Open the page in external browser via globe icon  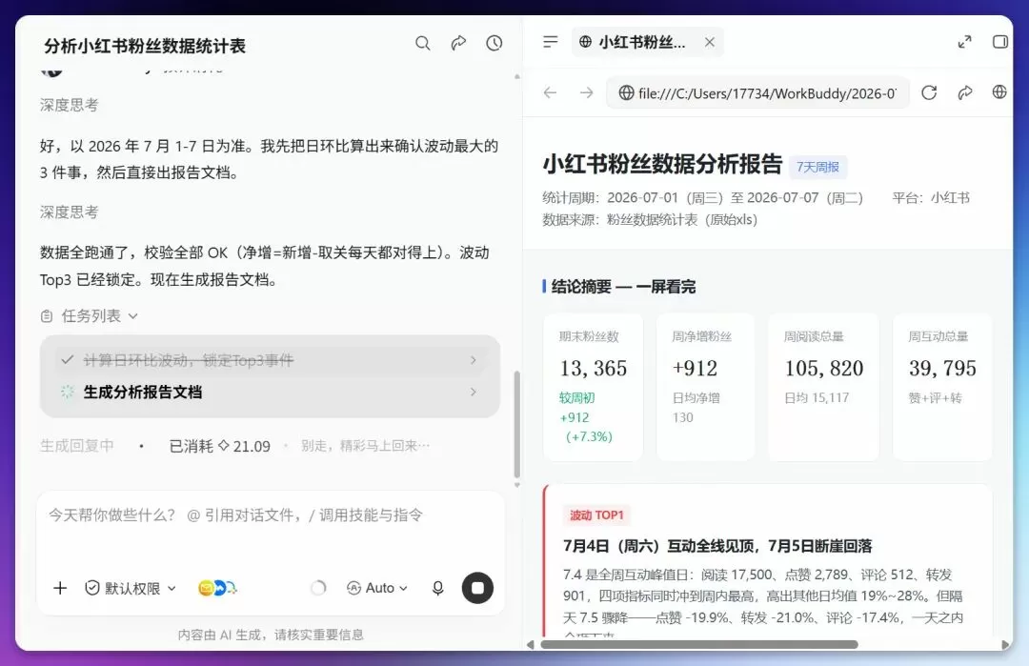point(999,92)
